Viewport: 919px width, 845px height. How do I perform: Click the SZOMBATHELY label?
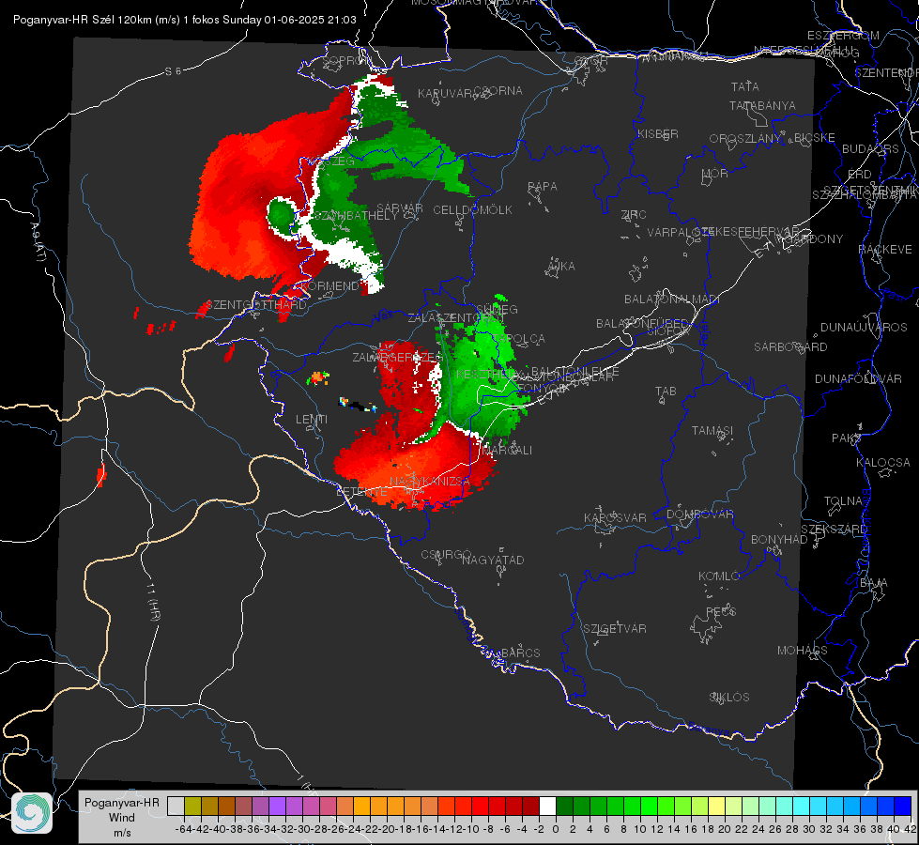click(x=355, y=216)
